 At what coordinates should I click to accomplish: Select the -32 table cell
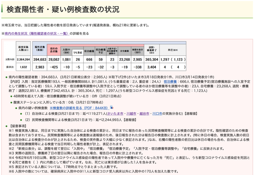[x=101, y=67]
